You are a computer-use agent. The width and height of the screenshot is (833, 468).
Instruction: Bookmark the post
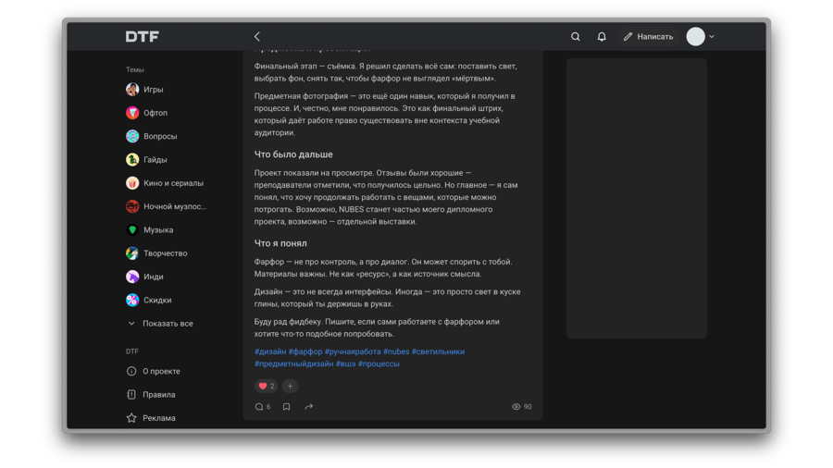[286, 406]
